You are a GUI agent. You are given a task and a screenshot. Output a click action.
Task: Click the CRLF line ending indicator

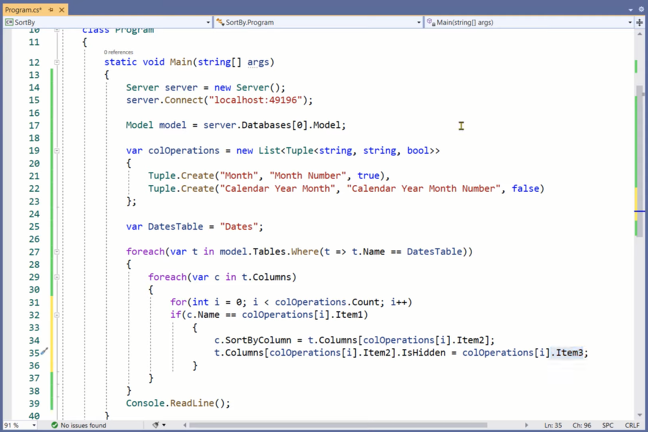632,425
